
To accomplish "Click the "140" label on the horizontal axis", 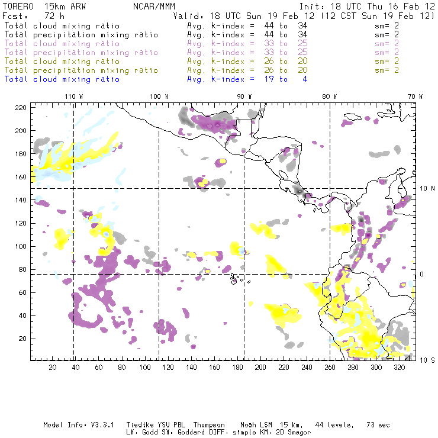I will pyautogui.click(x=191, y=368).
